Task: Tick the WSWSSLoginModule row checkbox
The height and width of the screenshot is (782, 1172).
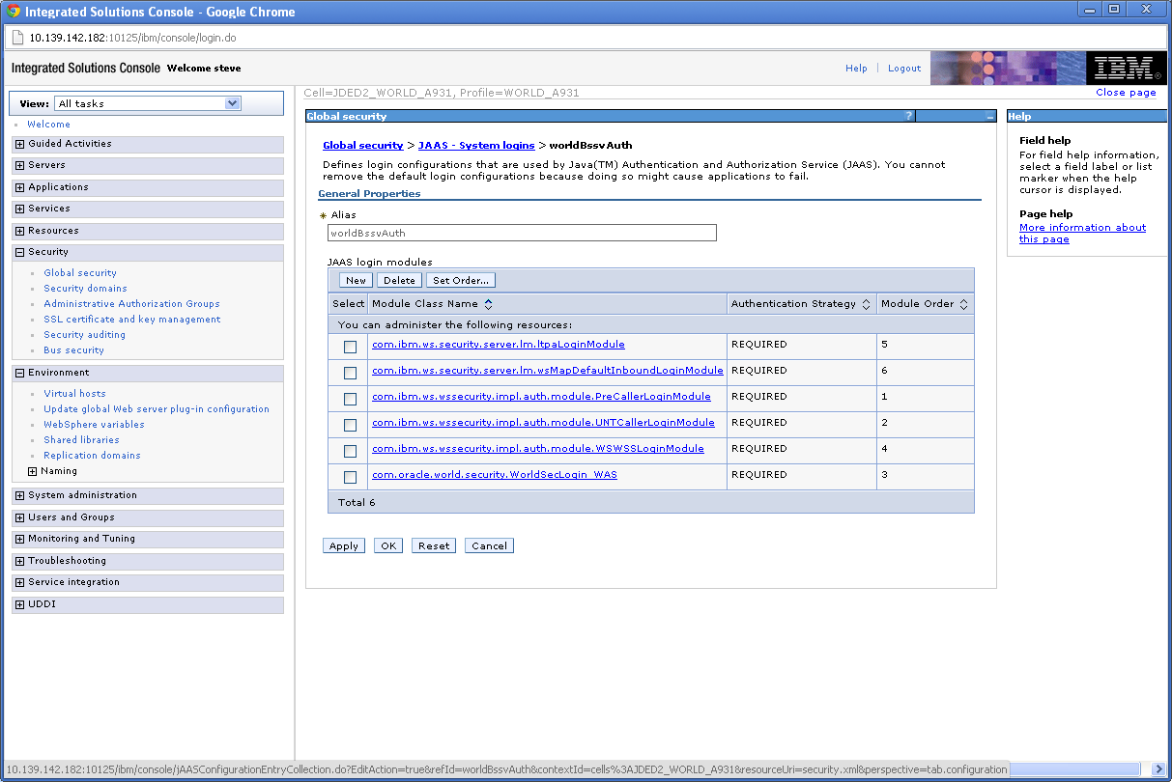Action: click(350, 451)
